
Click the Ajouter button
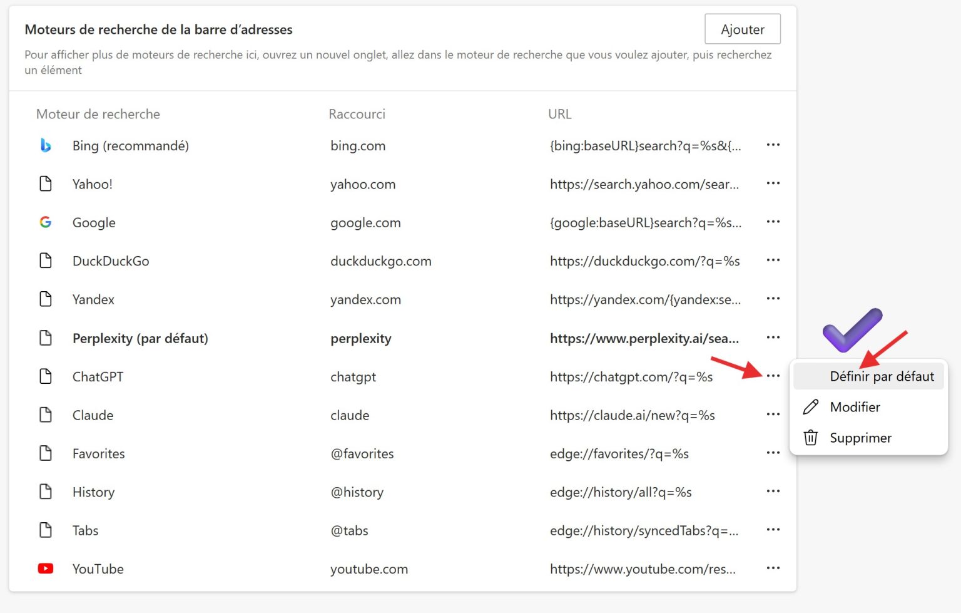pyautogui.click(x=743, y=29)
